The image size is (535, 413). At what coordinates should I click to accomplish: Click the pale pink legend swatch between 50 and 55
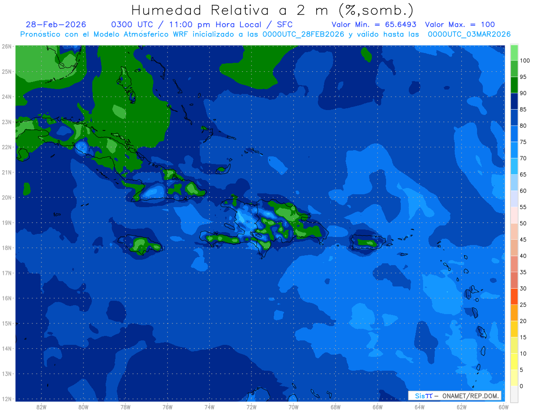[x=514, y=215]
